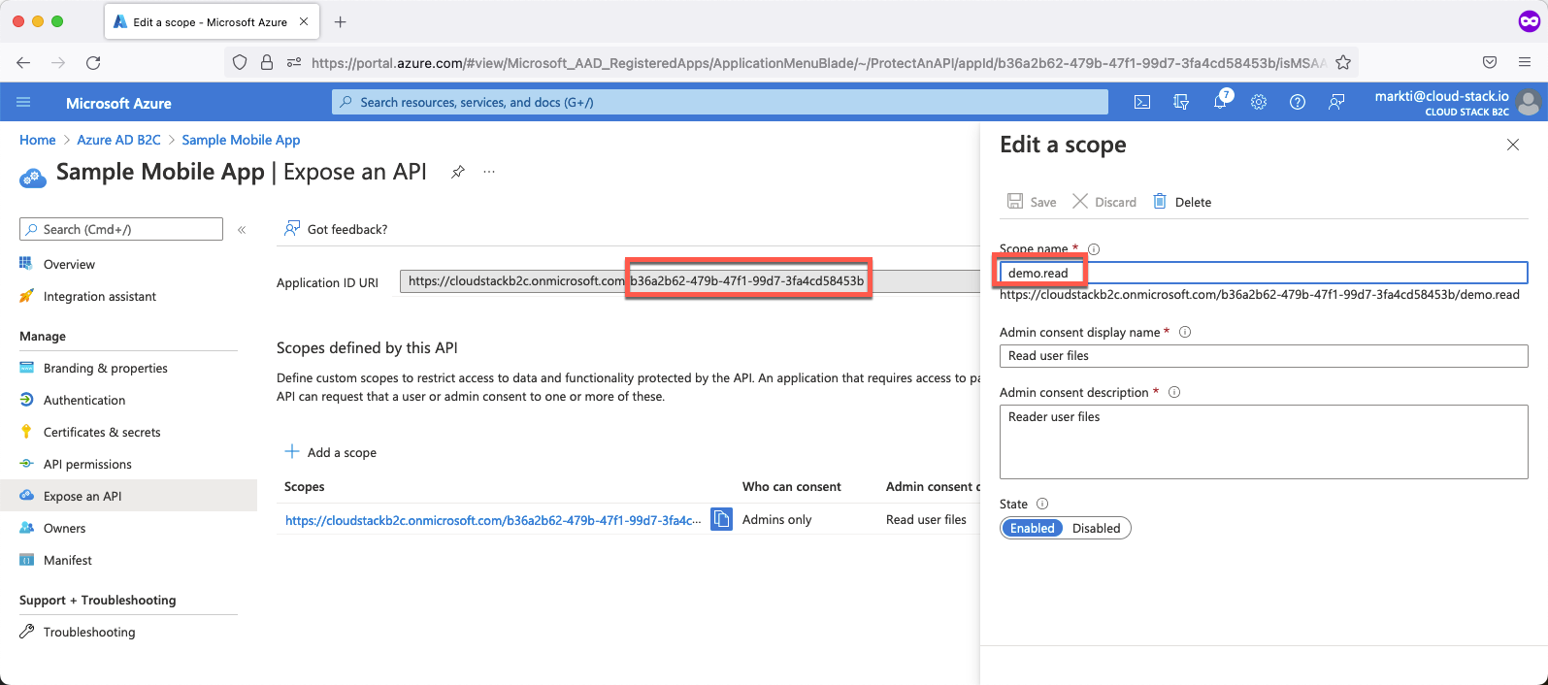Open the ellipsis more options next to title

489,172
